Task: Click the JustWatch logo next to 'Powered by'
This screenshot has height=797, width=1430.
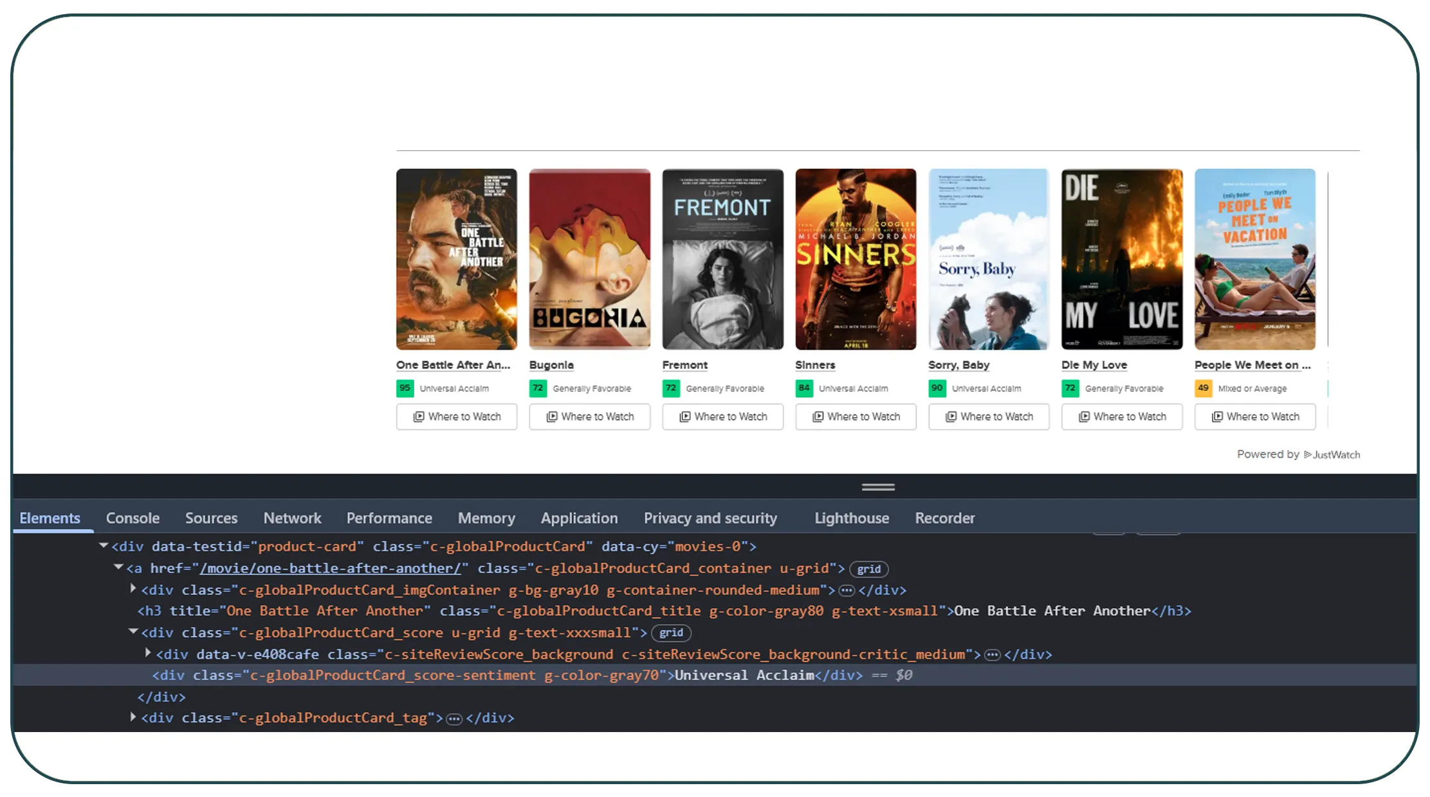Action: 1334,454
